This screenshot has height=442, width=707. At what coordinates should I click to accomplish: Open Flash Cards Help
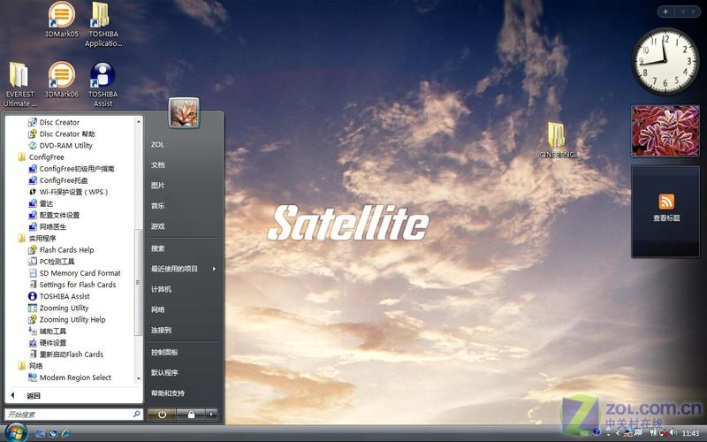[x=61, y=250]
